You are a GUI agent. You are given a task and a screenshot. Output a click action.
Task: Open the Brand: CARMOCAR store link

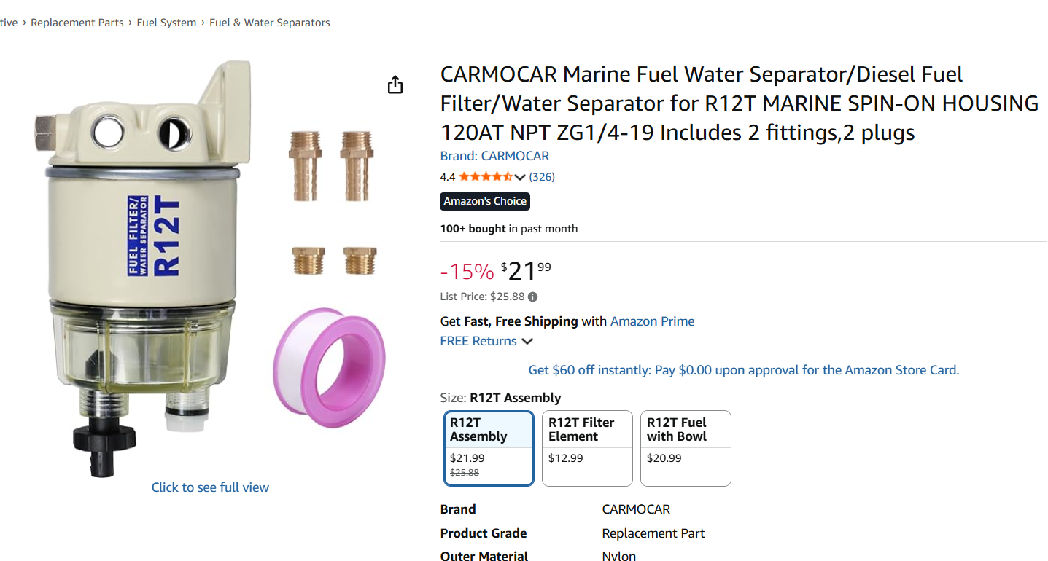click(x=494, y=156)
